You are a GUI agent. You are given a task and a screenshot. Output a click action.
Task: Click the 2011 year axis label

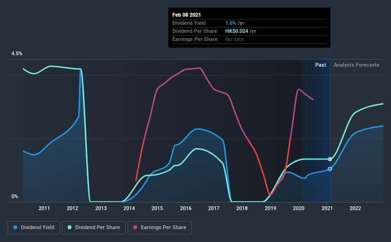tap(44, 208)
